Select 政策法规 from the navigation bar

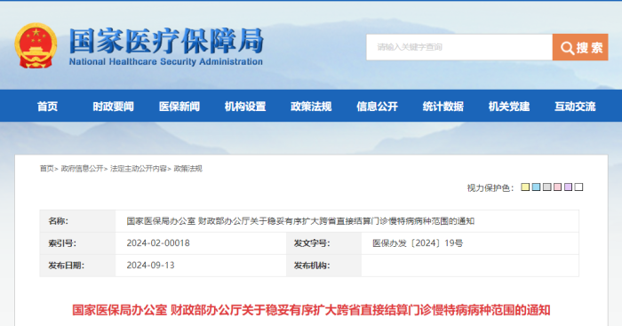click(311, 107)
